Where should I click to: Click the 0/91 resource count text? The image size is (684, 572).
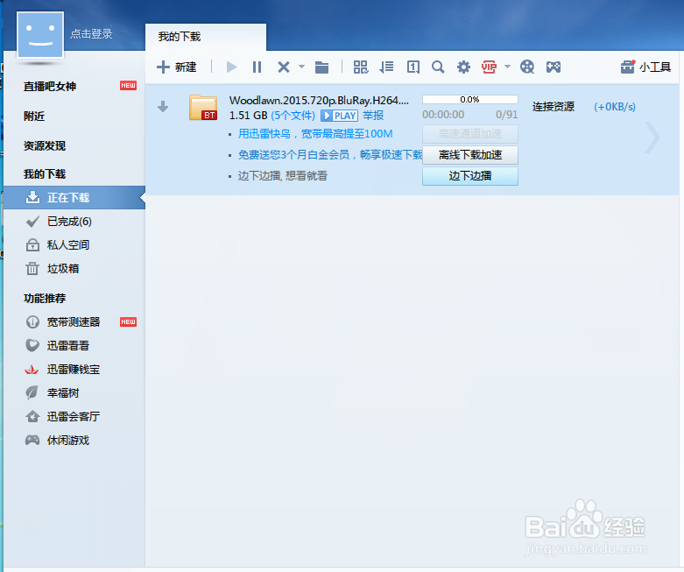coord(506,115)
